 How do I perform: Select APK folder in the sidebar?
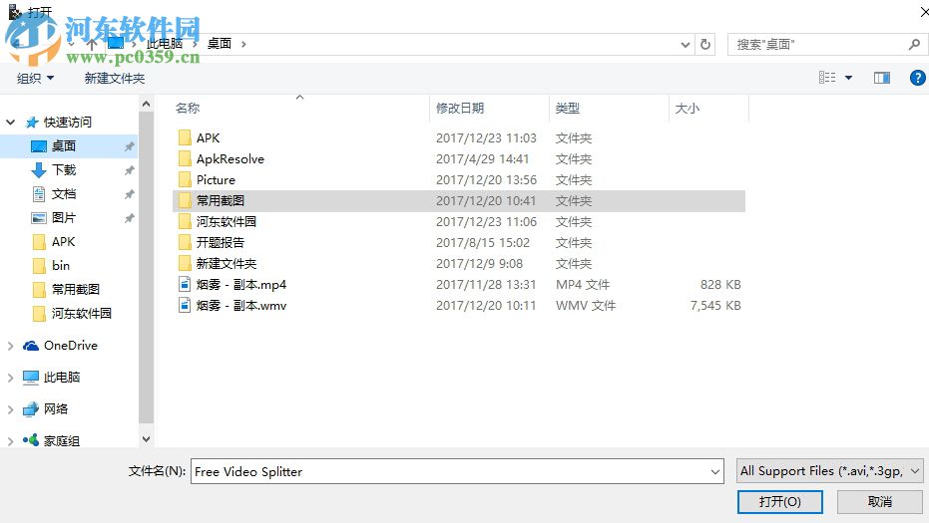[x=64, y=242]
